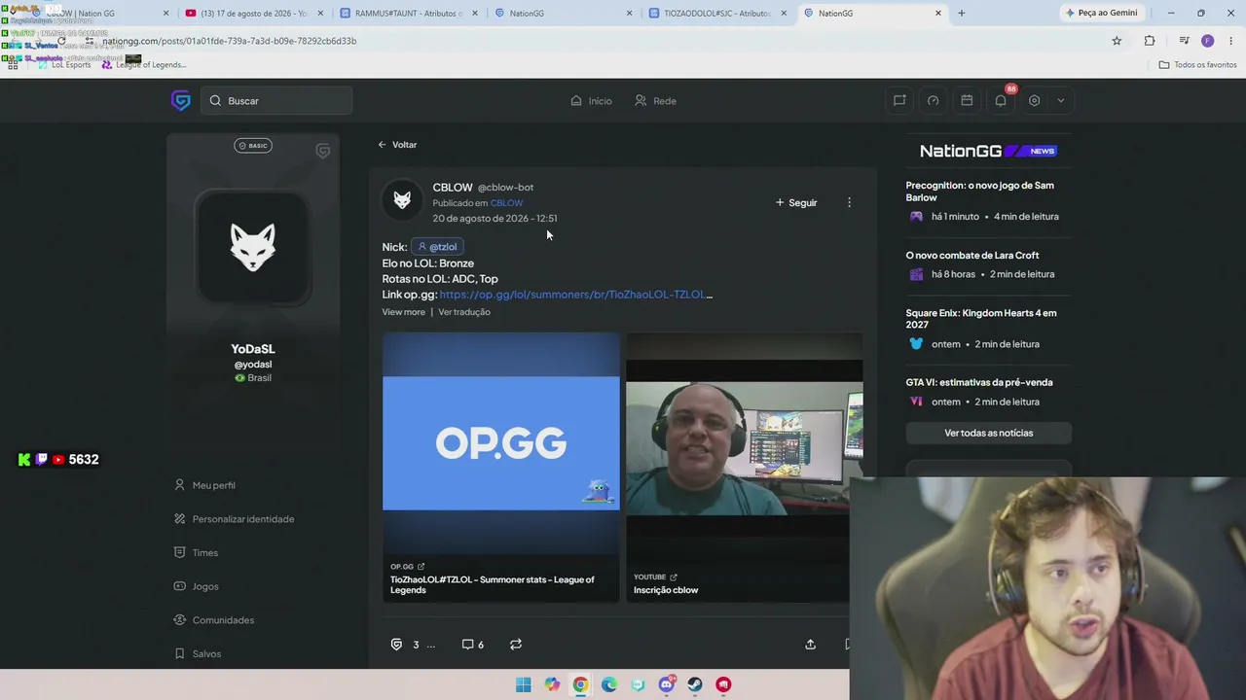Image resolution: width=1246 pixels, height=700 pixels.
Task: Click the NationGG logo beside the search box
Action: point(180,100)
